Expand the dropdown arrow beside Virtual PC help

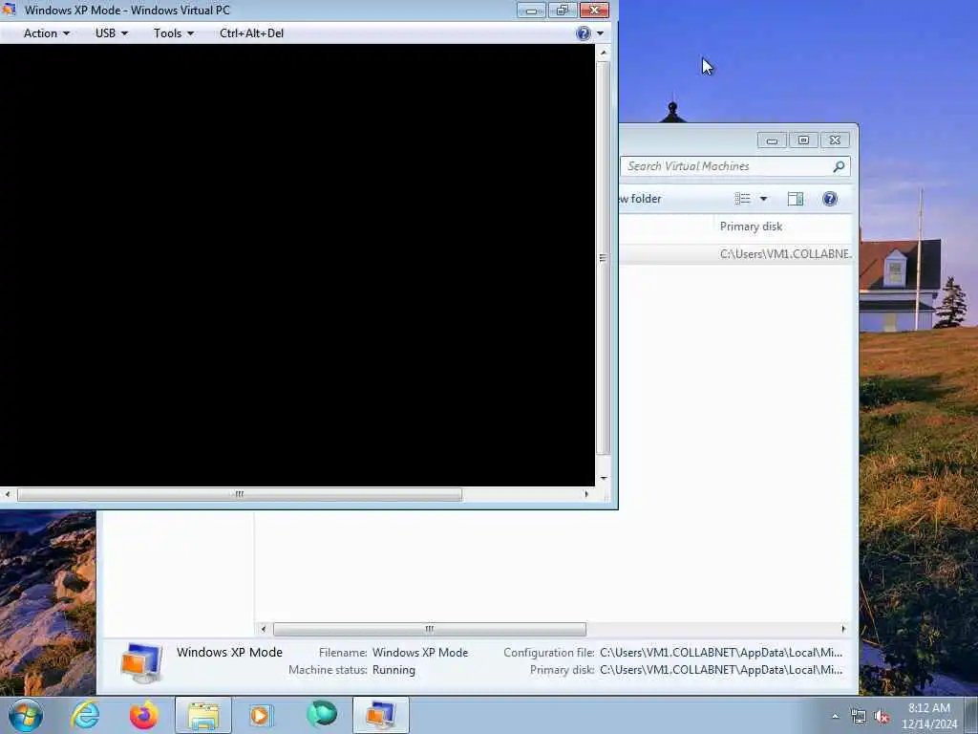pyautogui.click(x=600, y=33)
